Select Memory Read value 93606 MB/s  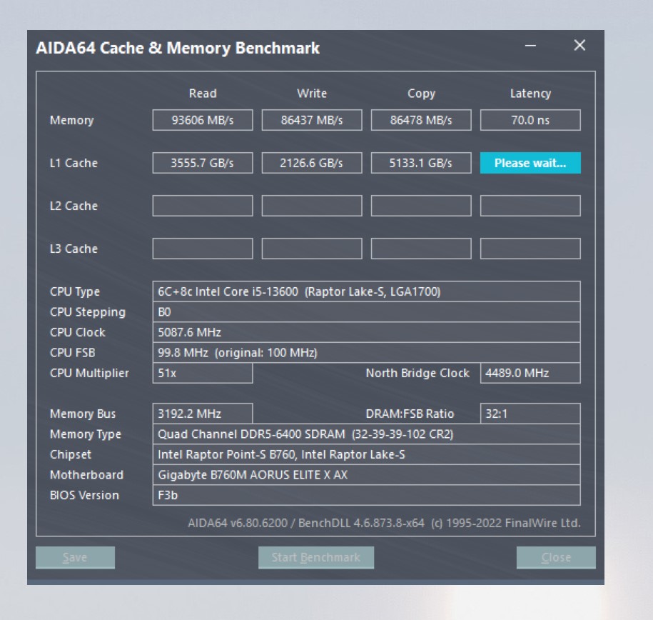[203, 120]
